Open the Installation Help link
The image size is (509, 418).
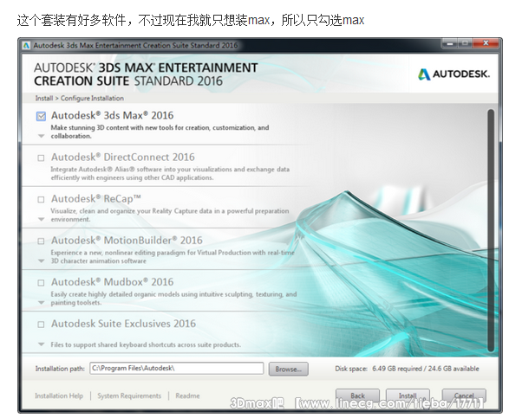59,395
